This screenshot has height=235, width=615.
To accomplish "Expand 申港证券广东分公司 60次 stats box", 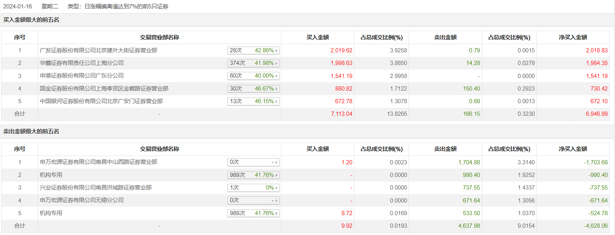I will pyautogui.click(x=253, y=76).
